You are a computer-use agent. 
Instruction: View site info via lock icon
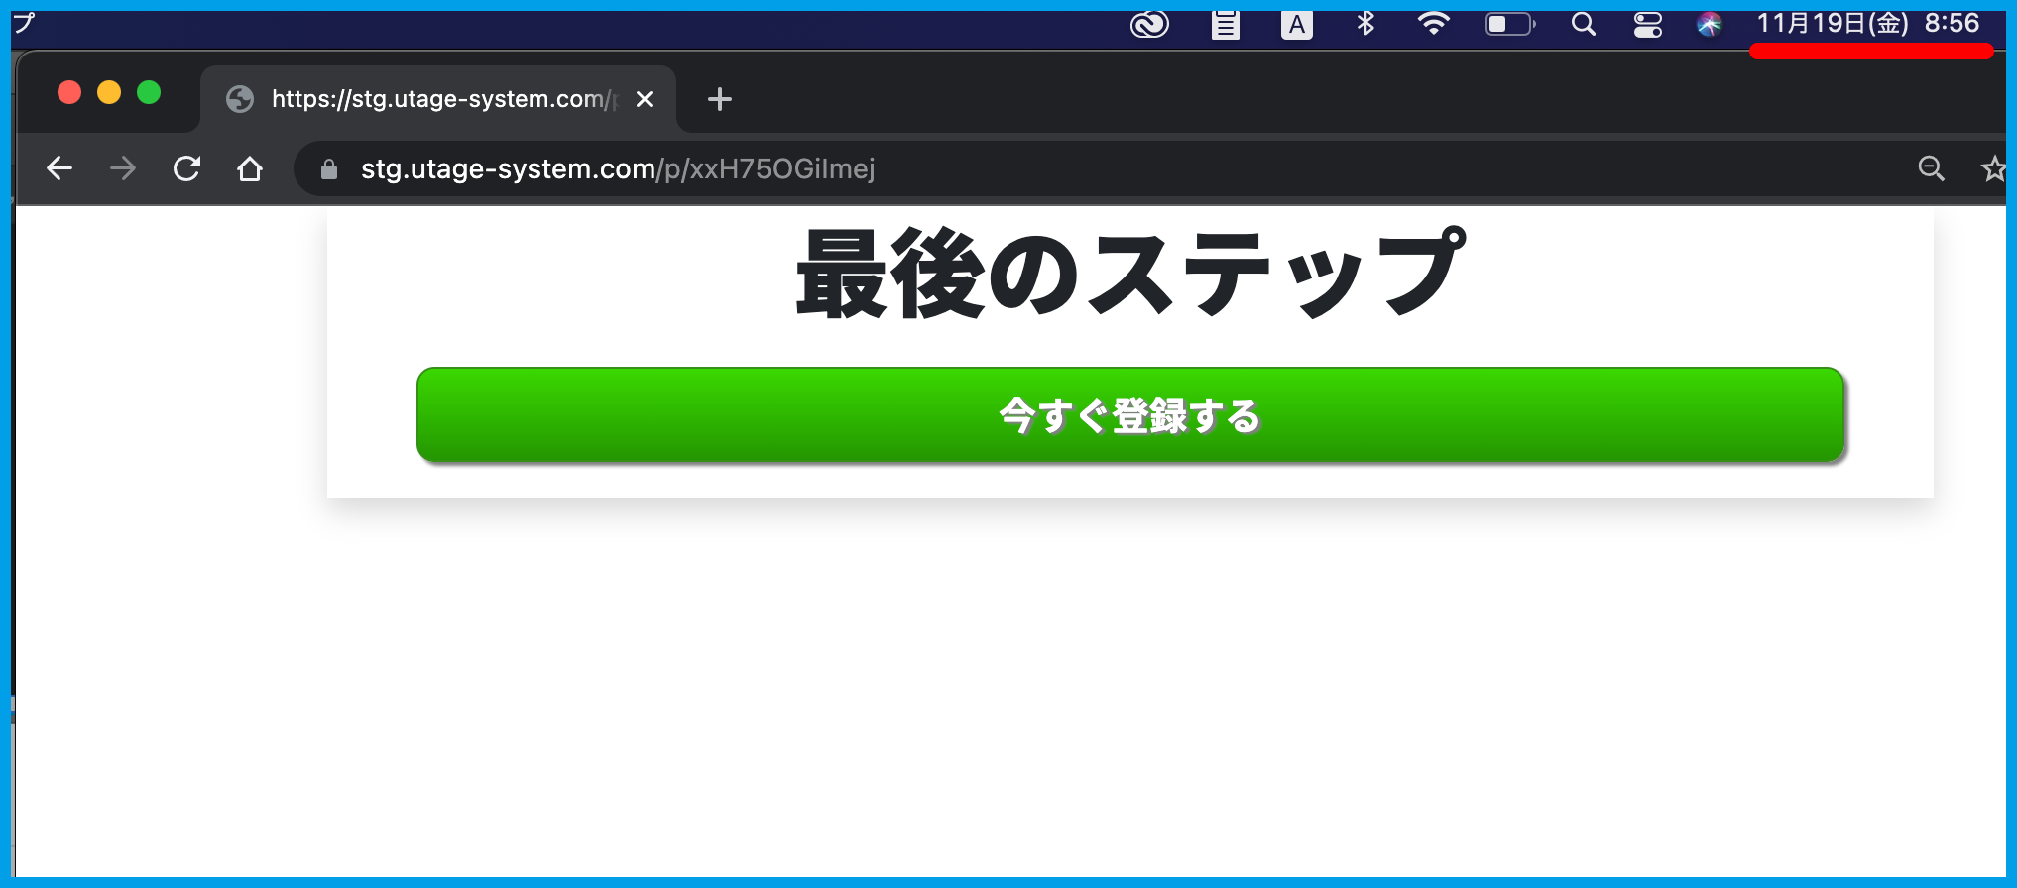[329, 169]
